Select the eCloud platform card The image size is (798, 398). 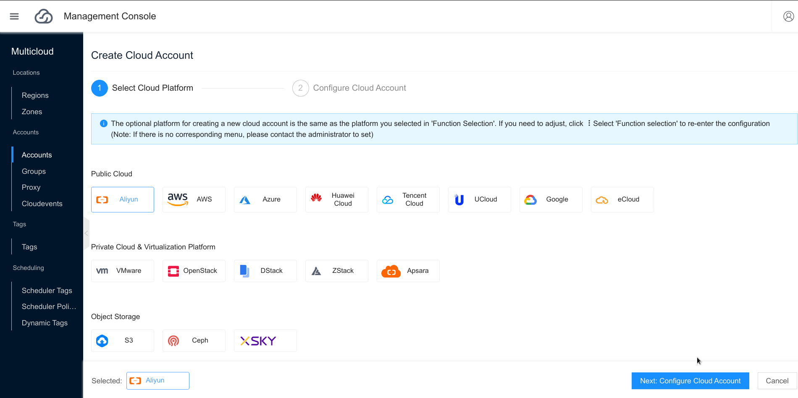[x=622, y=199]
